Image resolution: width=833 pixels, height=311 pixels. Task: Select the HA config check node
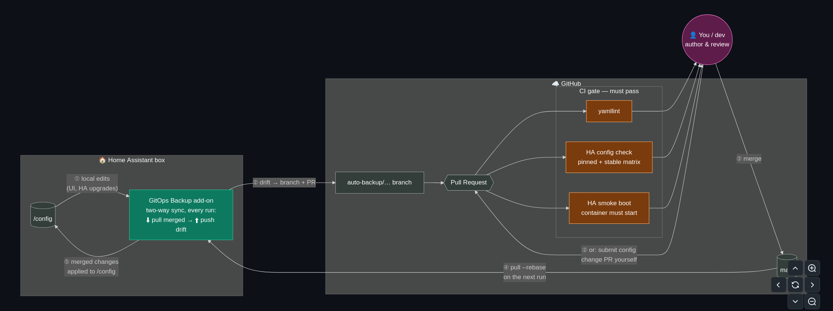[x=609, y=157]
